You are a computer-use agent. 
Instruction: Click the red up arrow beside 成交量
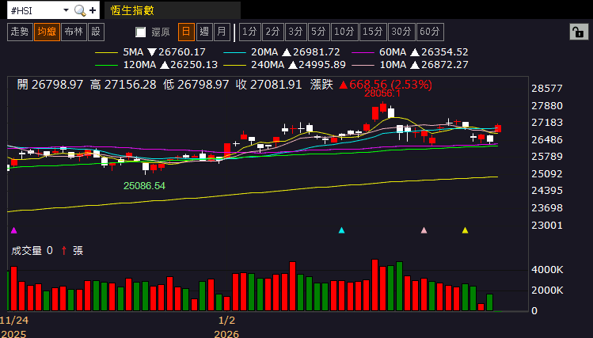point(64,250)
